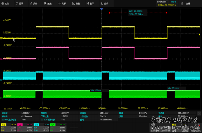Select the yellow C1 channel box
This screenshot has height=133, width=202.
[8, 128]
